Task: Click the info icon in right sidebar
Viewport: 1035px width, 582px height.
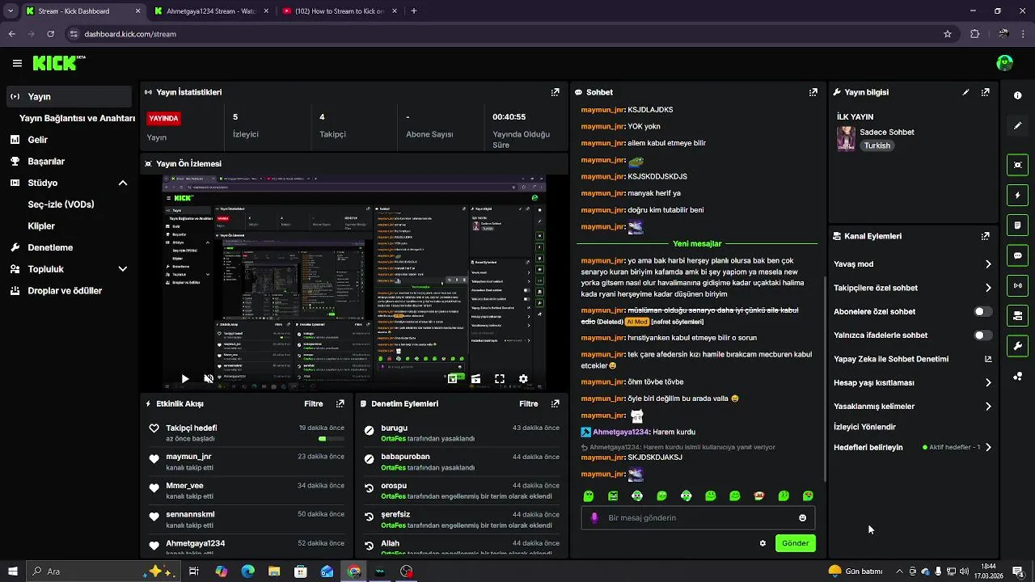Action: 1017,95
